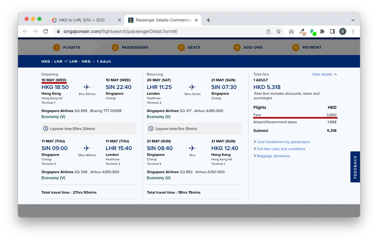Image resolution: width=378 pixels, height=241 pixels.
Task: Click Economy (V) under SQ 308
Action: pos(53,178)
